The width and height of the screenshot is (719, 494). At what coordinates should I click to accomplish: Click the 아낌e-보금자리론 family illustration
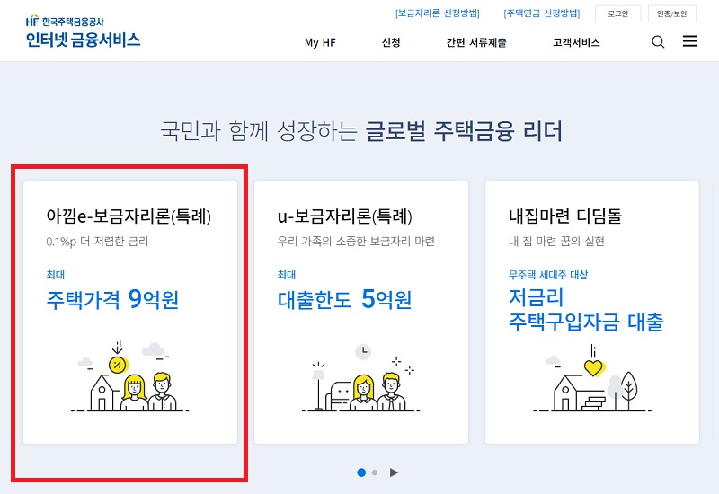130,375
